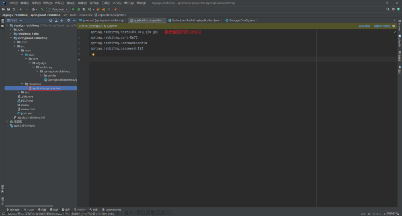
Task: Click springboot-rabbitmq in breadcrumb path
Action: pyautogui.click(x=45, y=15)
